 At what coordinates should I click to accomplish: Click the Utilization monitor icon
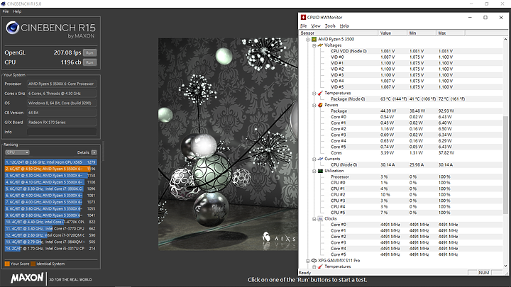pos(320,171)
